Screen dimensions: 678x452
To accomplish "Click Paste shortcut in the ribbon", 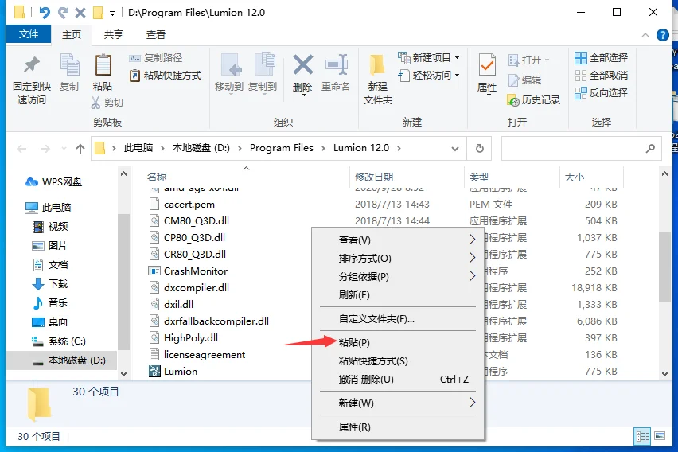I will tap(166, 76).
